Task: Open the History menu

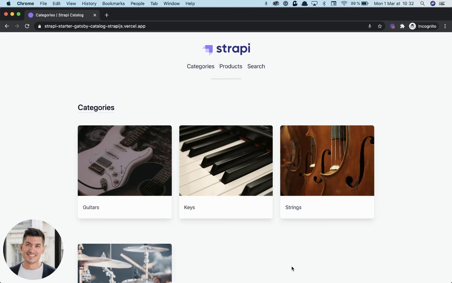Action: click(89, 4)
